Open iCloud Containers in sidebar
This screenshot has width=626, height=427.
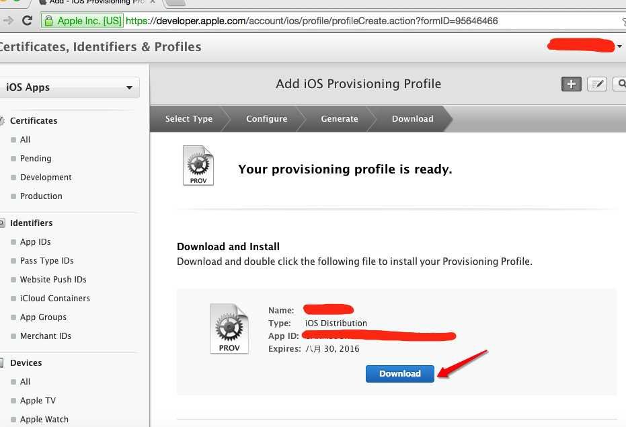pos(55,299)
